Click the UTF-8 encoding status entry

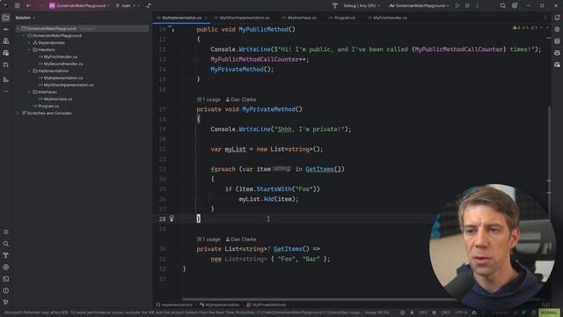461,313
